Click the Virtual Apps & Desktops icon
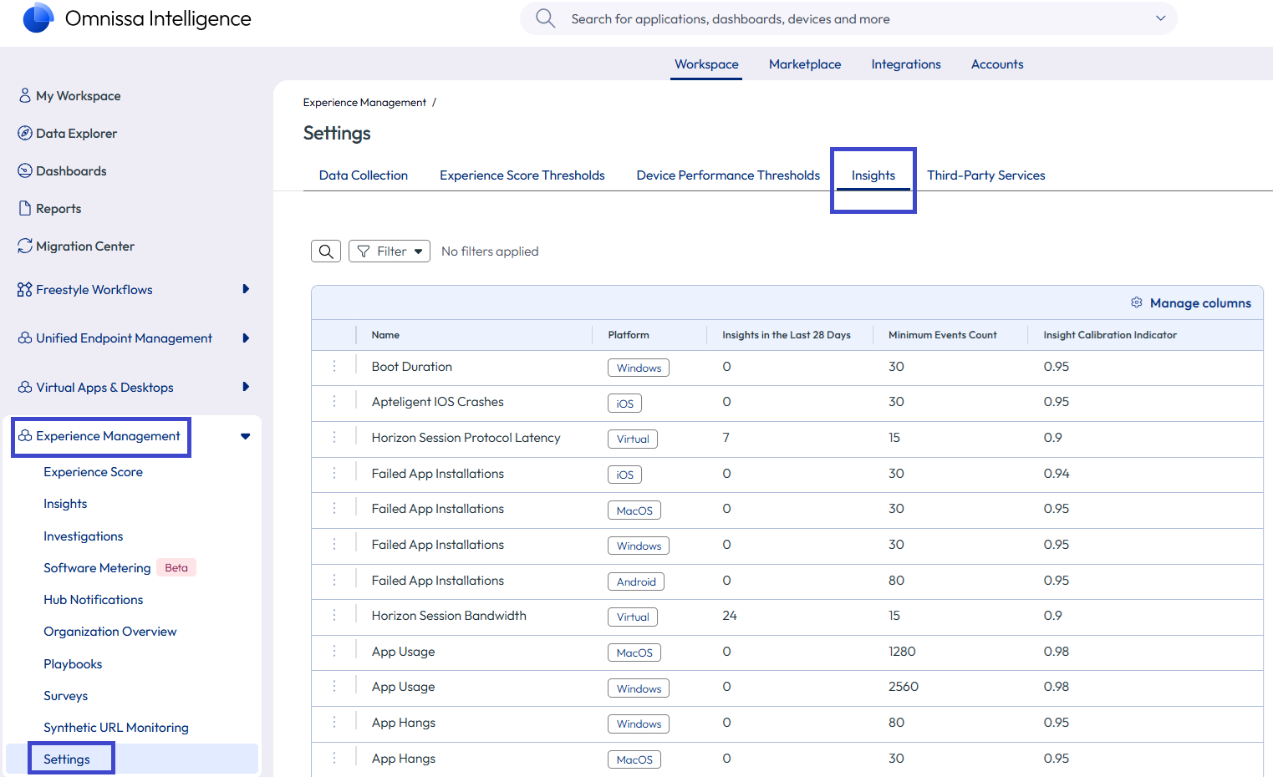 pos(25,387)
